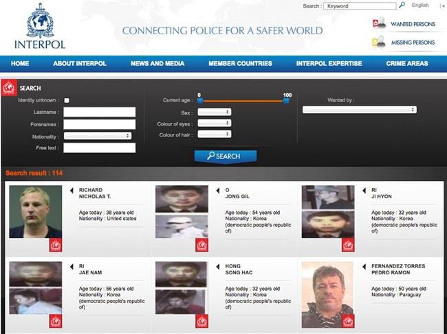Click red notice badge on Fernandez Torres card
This screenshot has height=334, width=447.
point(348,321)
